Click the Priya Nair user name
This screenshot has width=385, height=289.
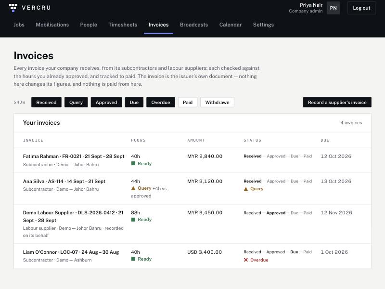(311, 5)
